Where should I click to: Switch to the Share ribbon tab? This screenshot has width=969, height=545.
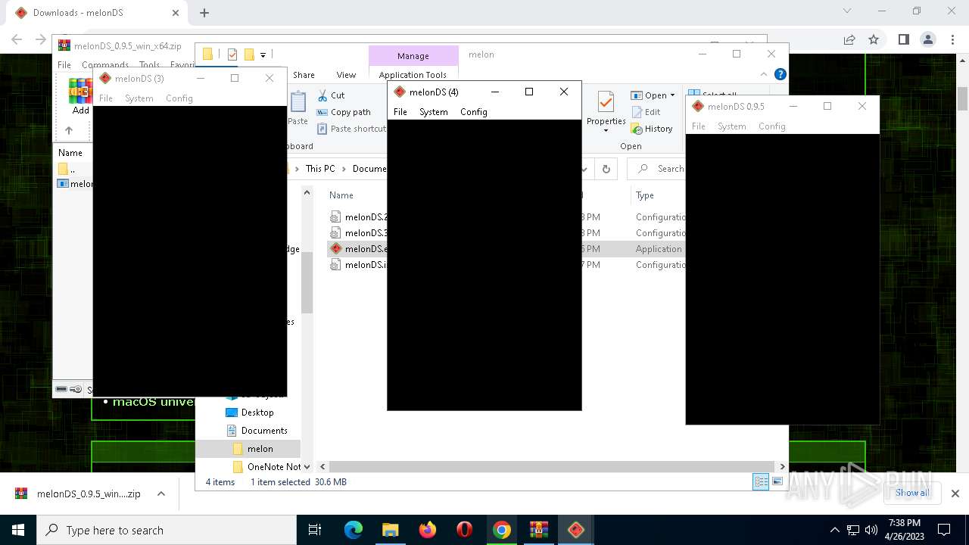[304, 75]
